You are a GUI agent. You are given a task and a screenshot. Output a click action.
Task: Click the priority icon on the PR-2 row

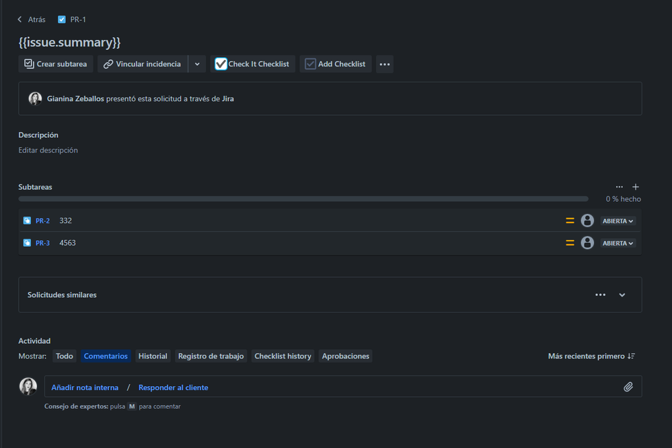570,221
